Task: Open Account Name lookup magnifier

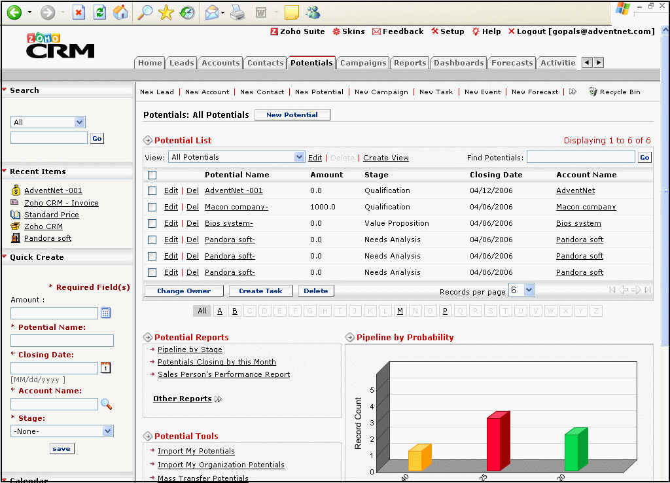Action: point(107,404)
